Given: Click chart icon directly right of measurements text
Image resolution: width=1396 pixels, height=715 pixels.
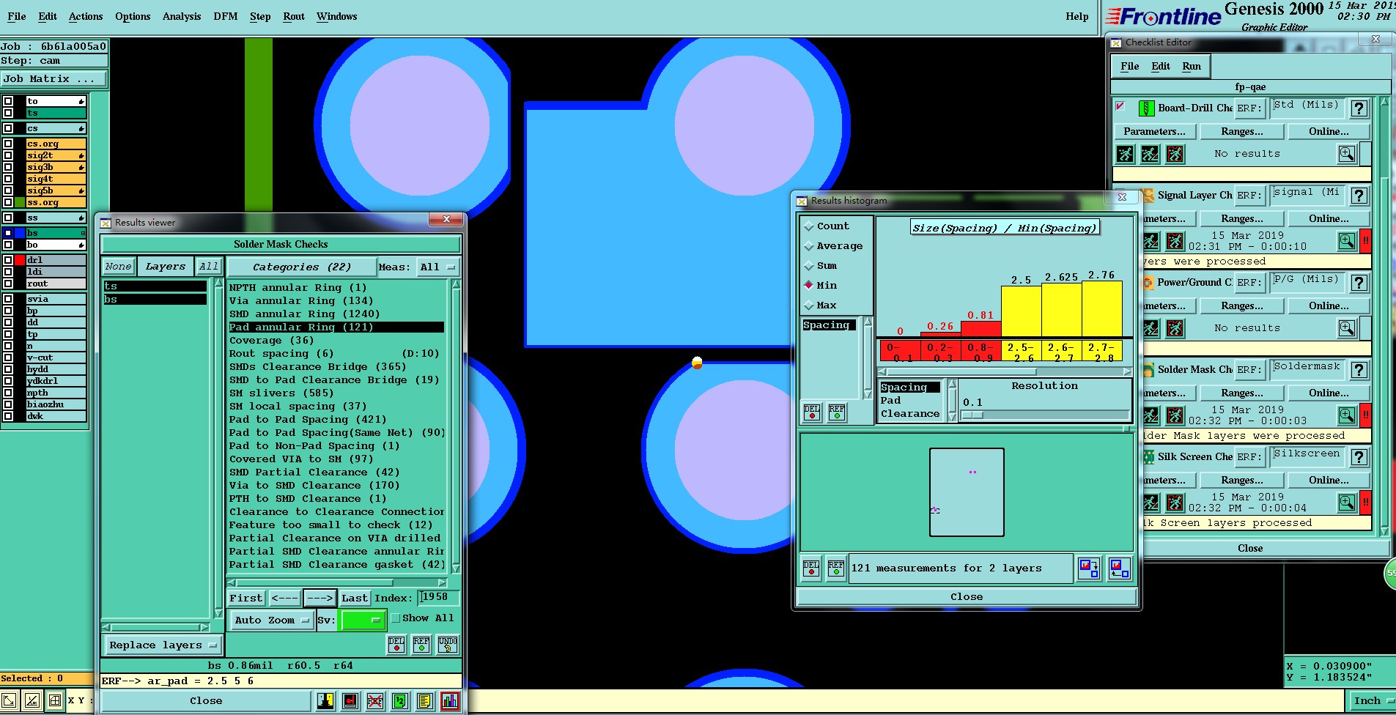Looking at the screenshot, I should pyautogui.click(x=1089, y=568).
